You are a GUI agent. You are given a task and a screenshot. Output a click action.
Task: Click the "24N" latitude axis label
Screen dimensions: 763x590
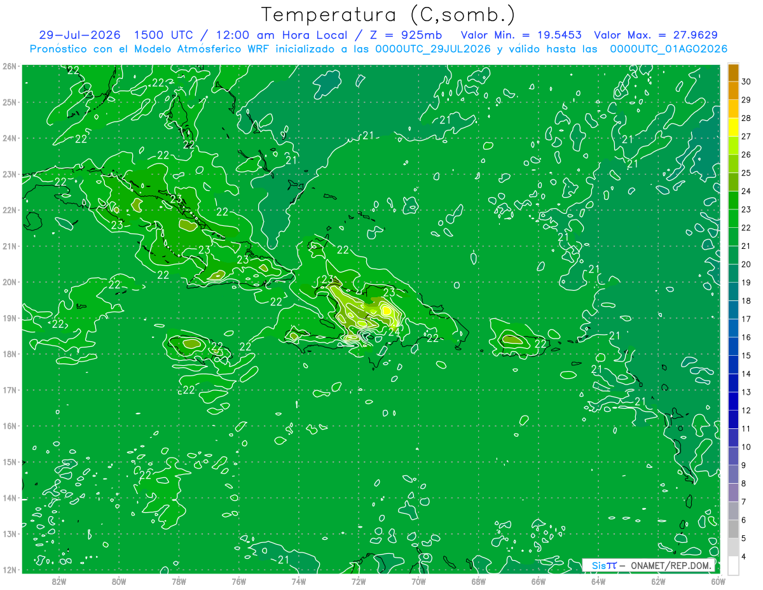9,138
